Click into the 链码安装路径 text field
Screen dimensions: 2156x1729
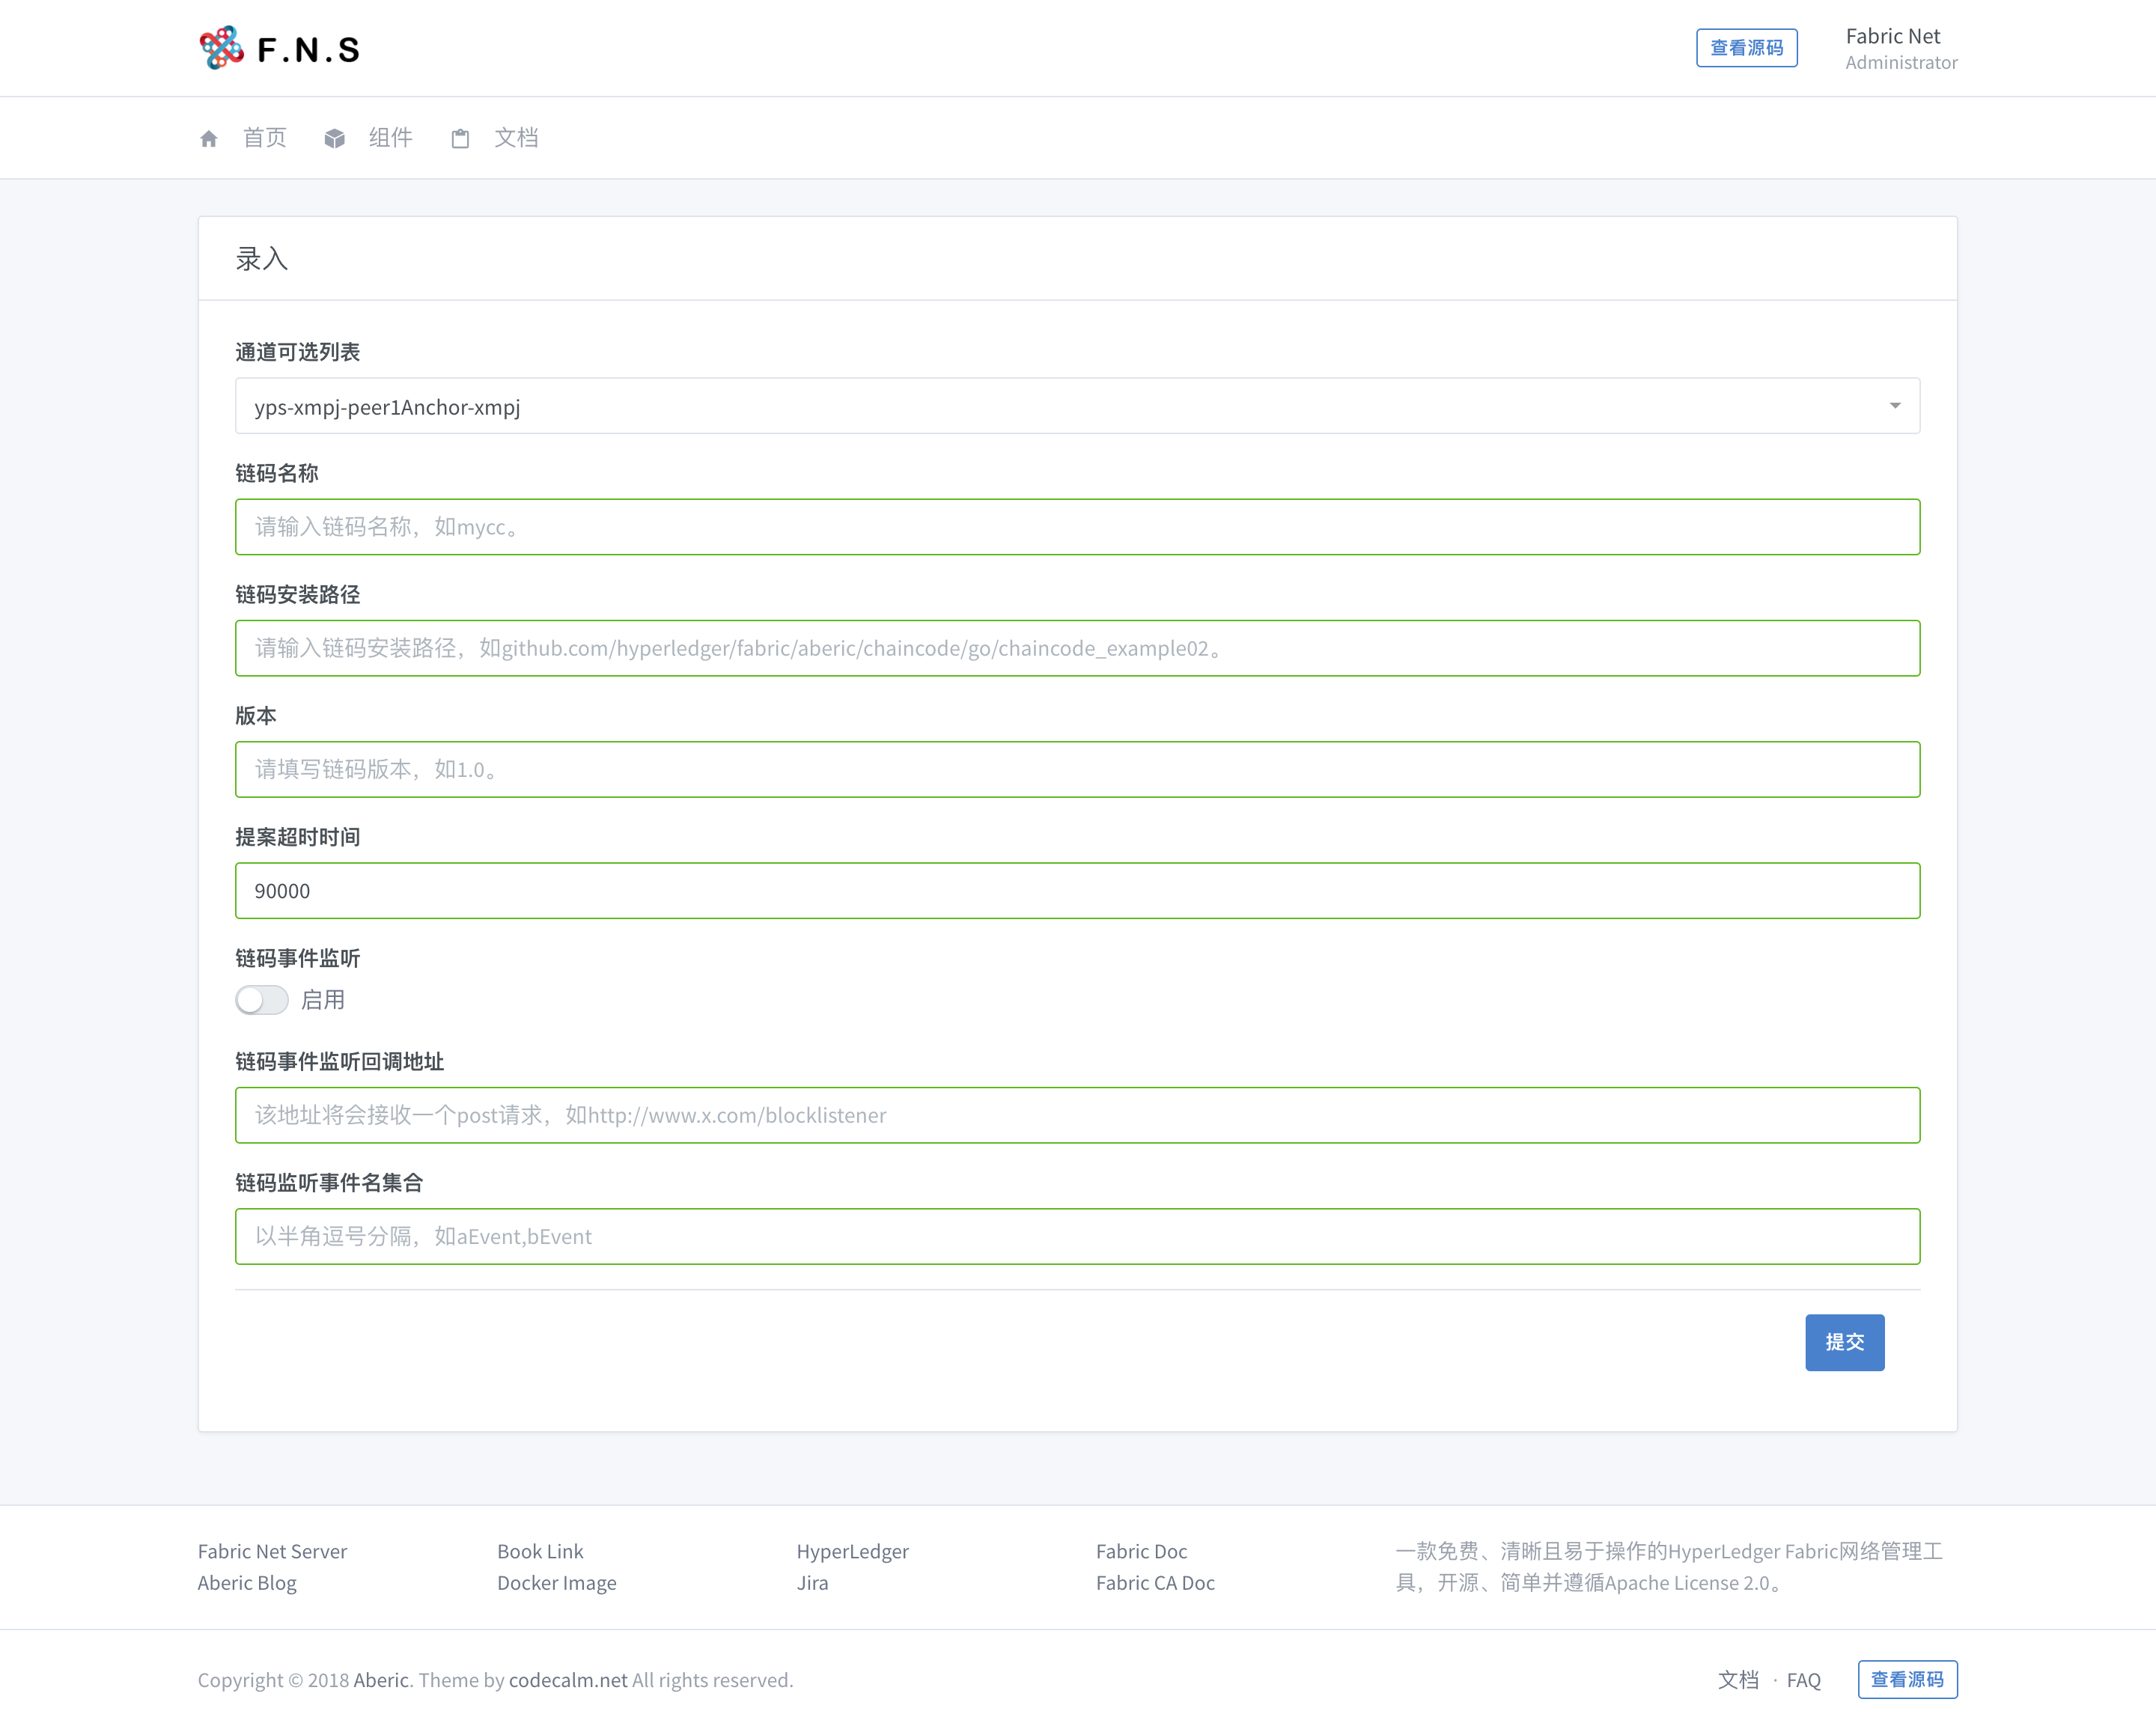pyautogui.click(x=1076, y=648)
